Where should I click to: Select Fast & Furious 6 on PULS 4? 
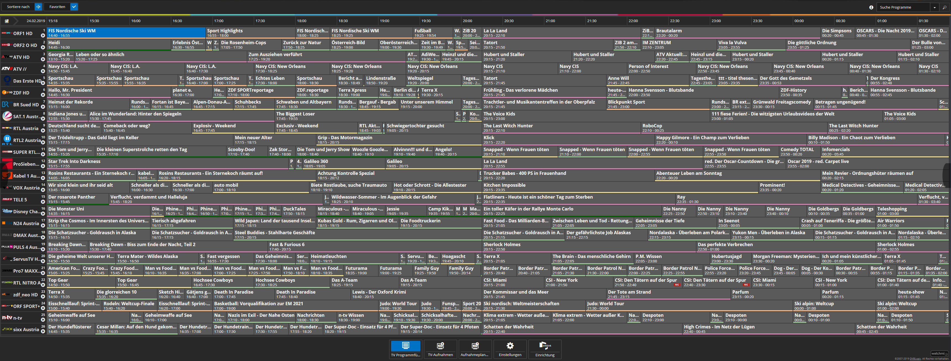pyautogui.click(x=374, y=247)
